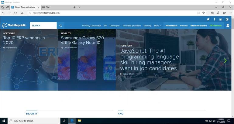234x124 pixels.
Task: Refresh the TechRepublic page
Action: click(x=15, y=13)
